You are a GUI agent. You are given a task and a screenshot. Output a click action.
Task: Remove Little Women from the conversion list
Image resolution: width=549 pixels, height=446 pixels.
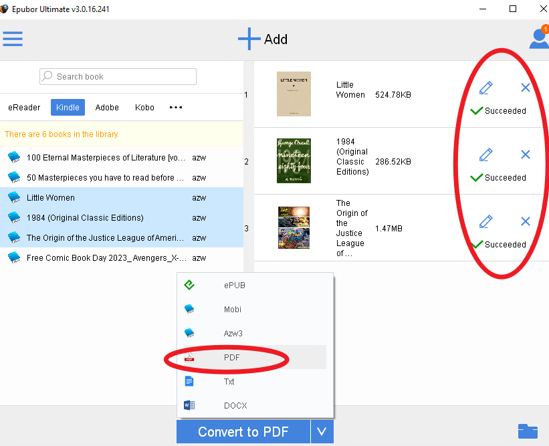(525, 88)
